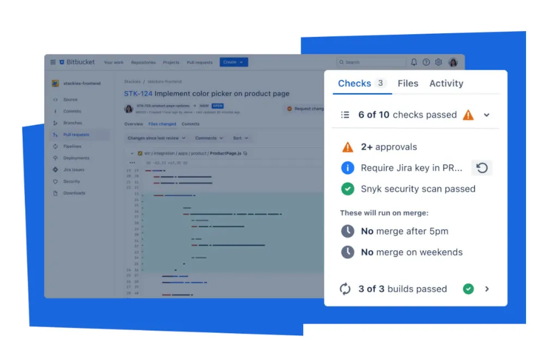Click the Pipelines sidebar icon
The width and height of the screenshot is (545, 357).
pyautogui.click(x=55, y=147)
